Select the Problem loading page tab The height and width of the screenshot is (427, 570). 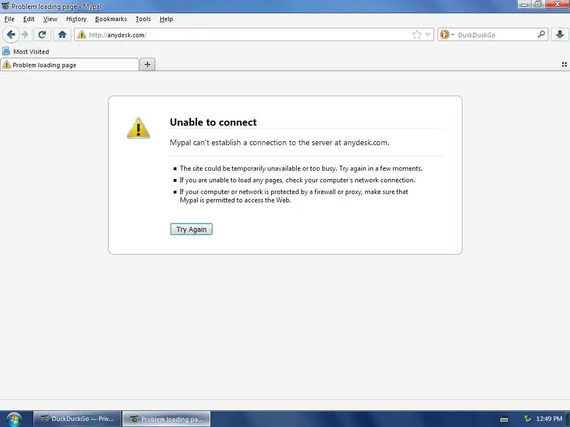(70, 65)
